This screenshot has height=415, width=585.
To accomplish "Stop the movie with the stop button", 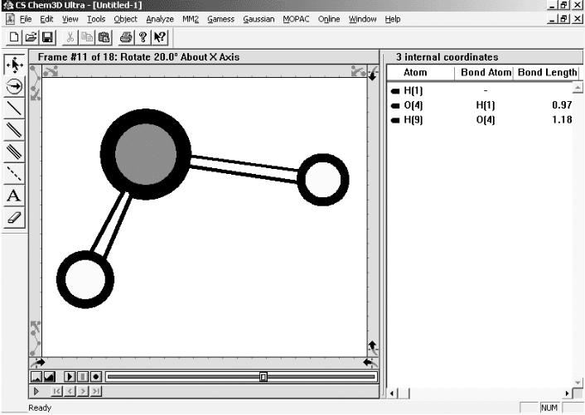I will point(83,377).
